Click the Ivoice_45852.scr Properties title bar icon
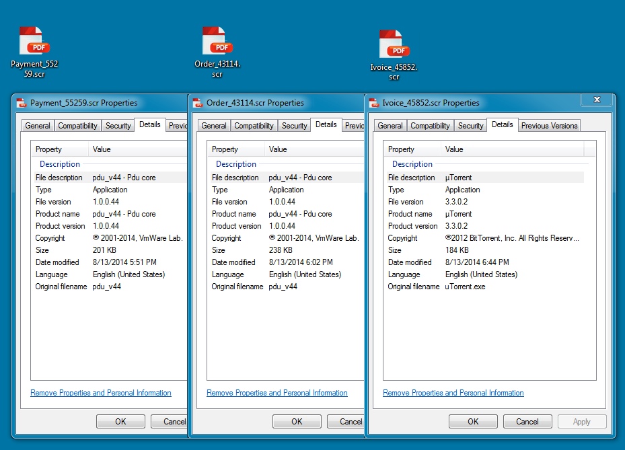Image resolution: width=625 pixels, height=450 pixels. [x=374, y=103]
